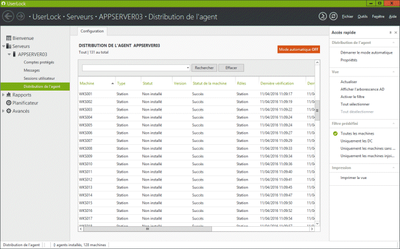Select the WKS001 machine row

pyautogui.click(x=197, y=94)
